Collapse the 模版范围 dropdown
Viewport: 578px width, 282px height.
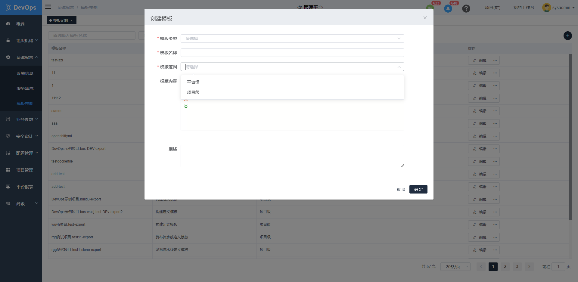tap(399, 67)
